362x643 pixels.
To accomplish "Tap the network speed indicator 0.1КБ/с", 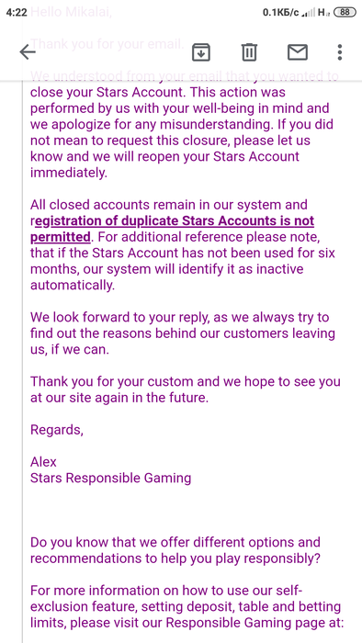I will (x=281, y=12).
